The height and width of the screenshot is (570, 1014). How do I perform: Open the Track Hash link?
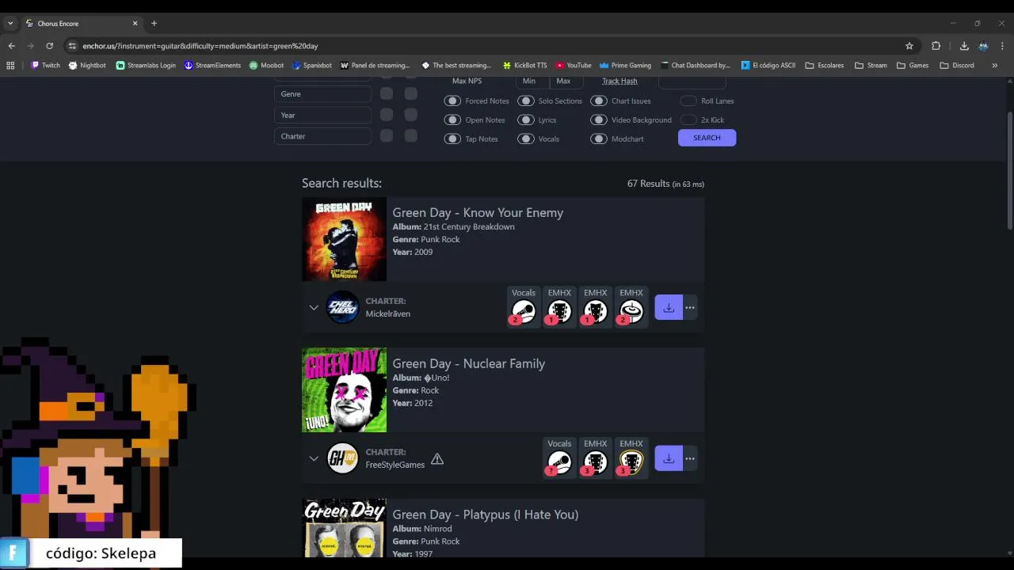pyautogui.click(x=619, y=81)
